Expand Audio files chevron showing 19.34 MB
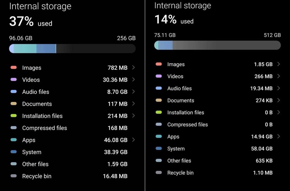This screenshot has height=191, width=290. [278, 88]
